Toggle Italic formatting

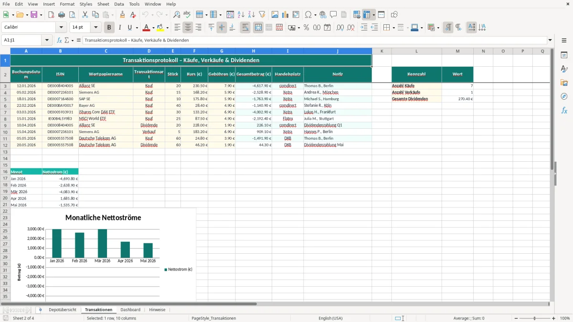[x=120, y=28]
